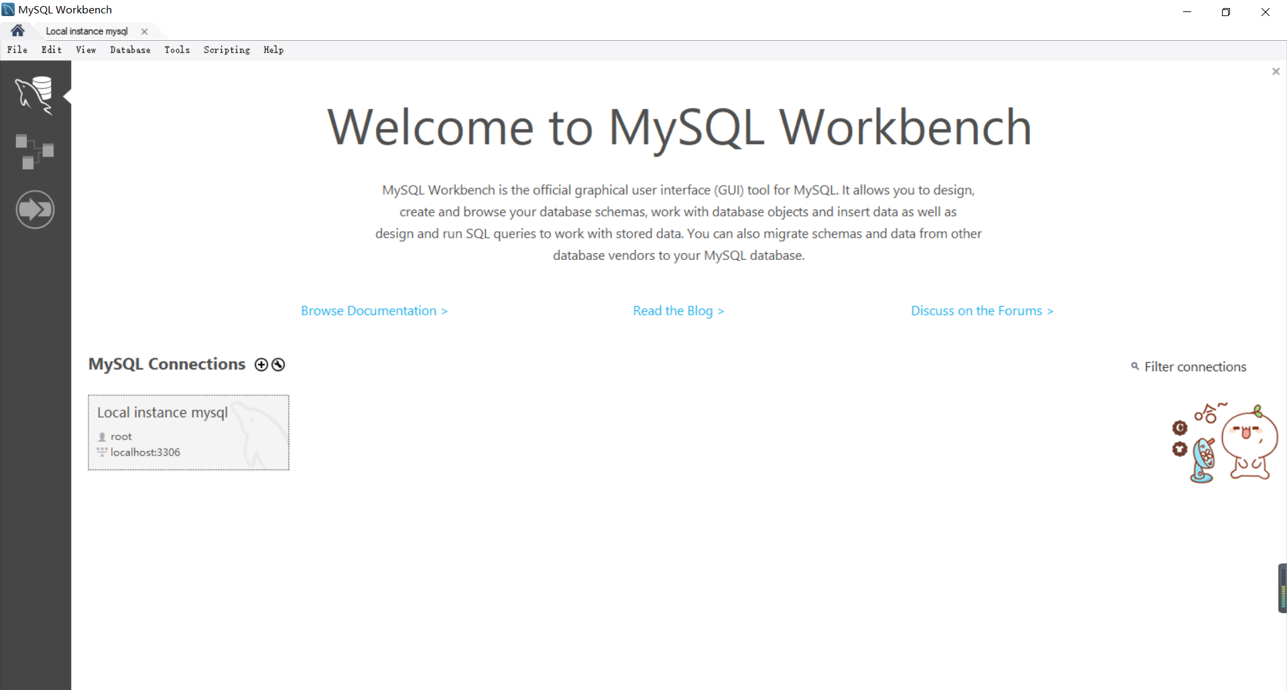Click the MySQL Connections heading
The width and height of the screenshot is (1287, 690).
pyautogui.click(x=167, y=364)
